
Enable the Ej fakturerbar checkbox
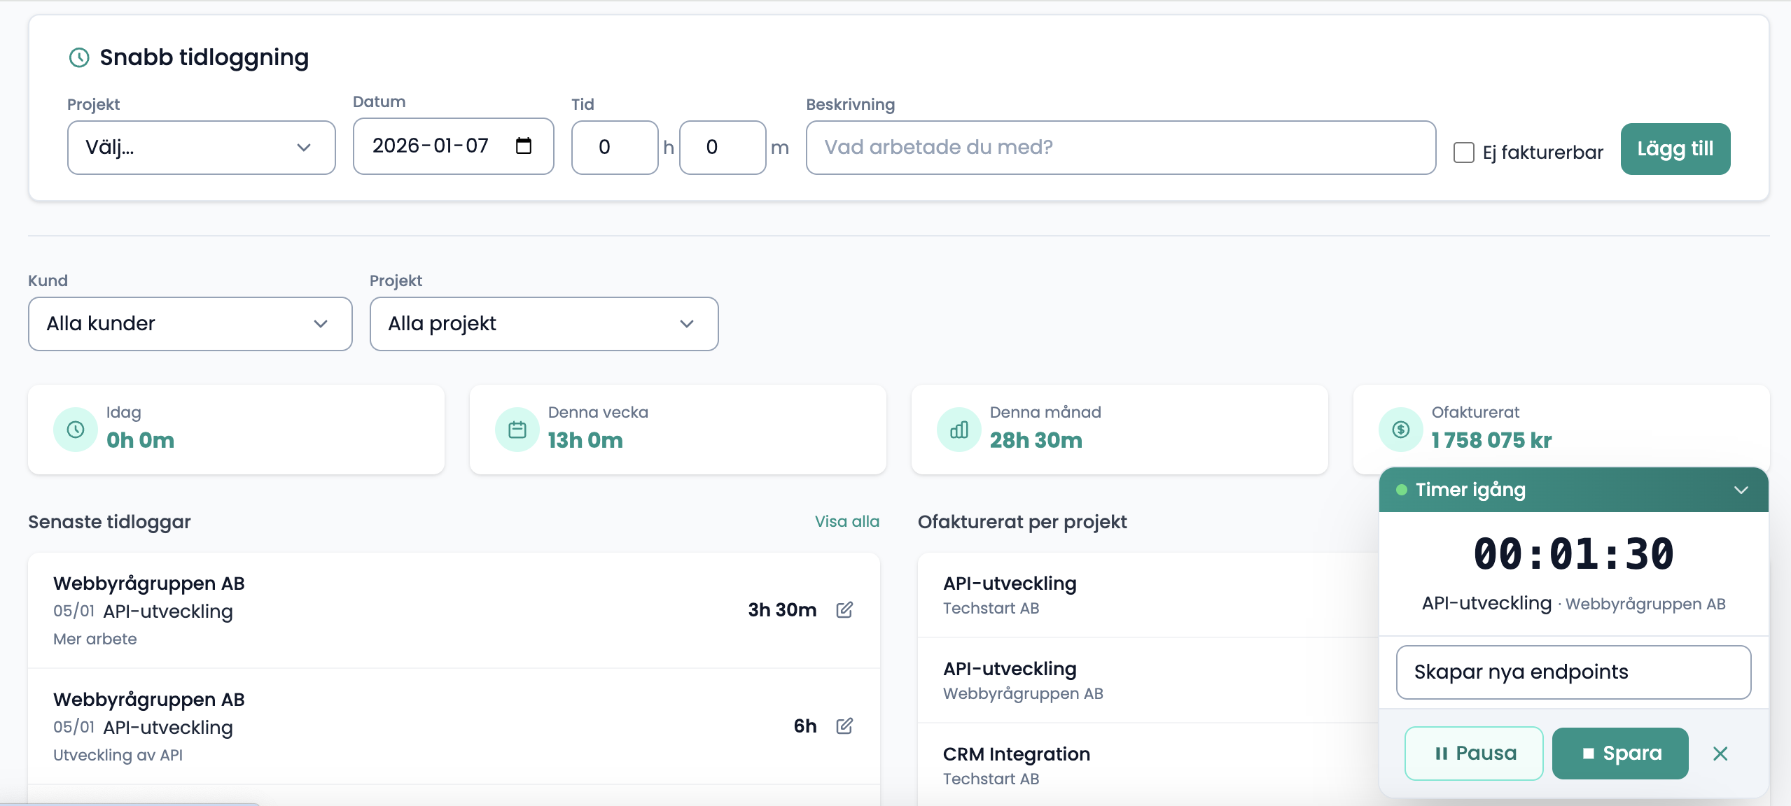[x=1464, y=153]
